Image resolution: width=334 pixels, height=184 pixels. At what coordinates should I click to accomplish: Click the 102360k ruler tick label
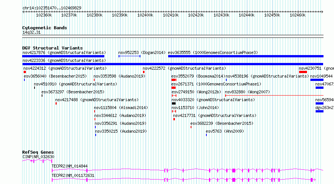(44, 15)
